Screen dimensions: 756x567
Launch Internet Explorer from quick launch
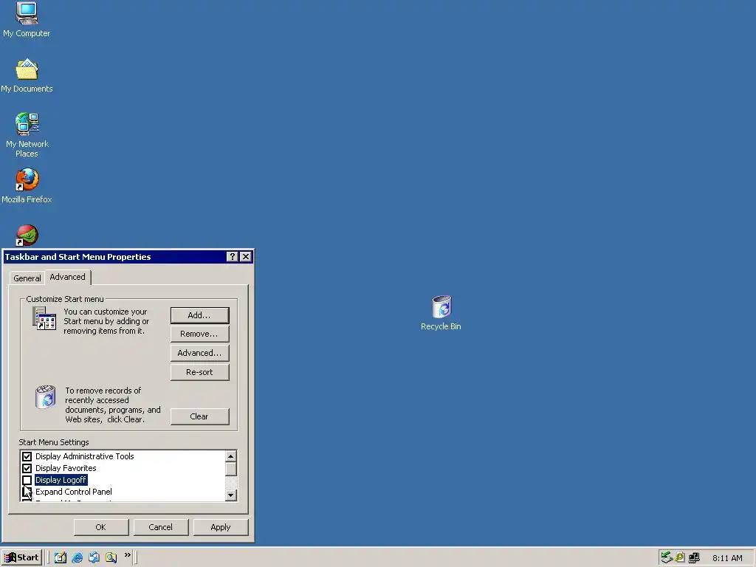77,557
